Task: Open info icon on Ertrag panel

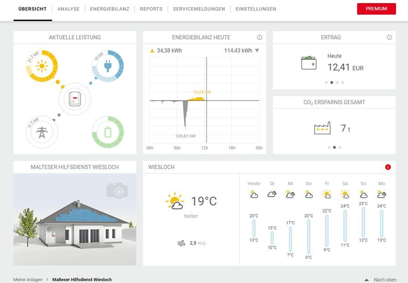Action: 389,37
